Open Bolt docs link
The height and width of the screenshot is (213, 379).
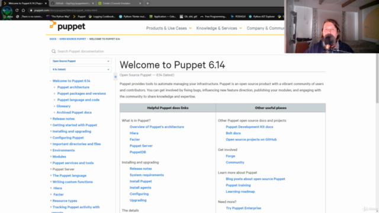233,133
